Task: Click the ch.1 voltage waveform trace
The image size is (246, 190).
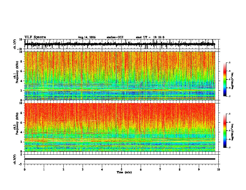Action: (120, 44)
